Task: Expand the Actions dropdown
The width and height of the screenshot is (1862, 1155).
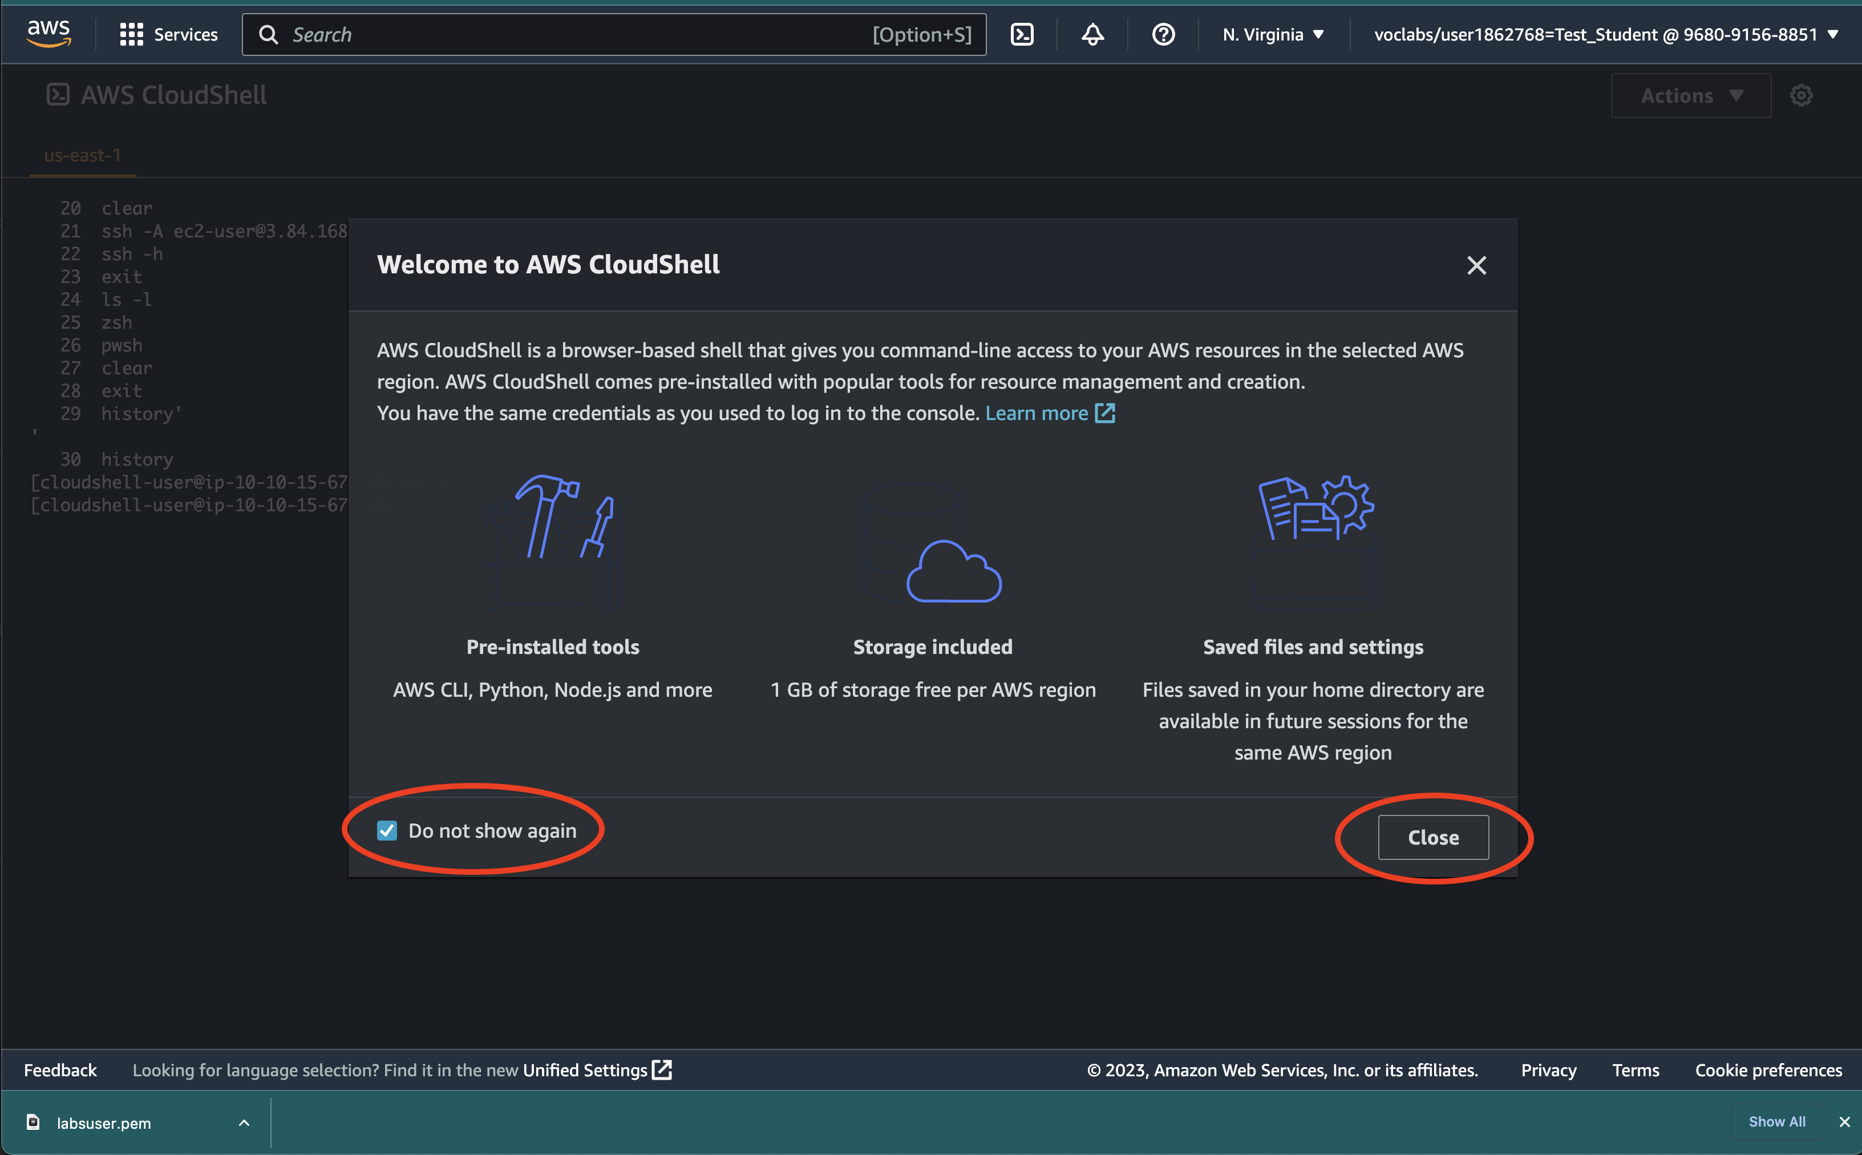Action: (x=1690, y=95)
